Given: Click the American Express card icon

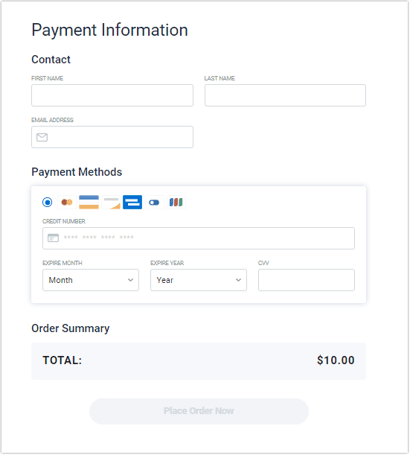Looking at the screenshot, I should coord(132,203).
